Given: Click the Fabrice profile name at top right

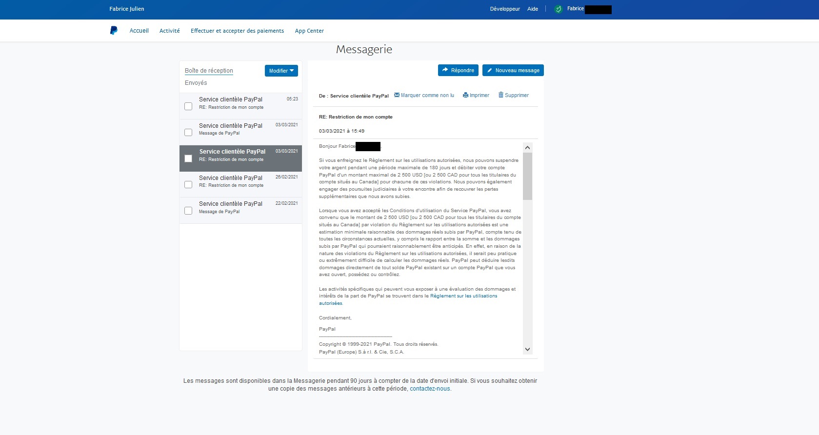Looking at the screenshot, I should tap(576, 9).
